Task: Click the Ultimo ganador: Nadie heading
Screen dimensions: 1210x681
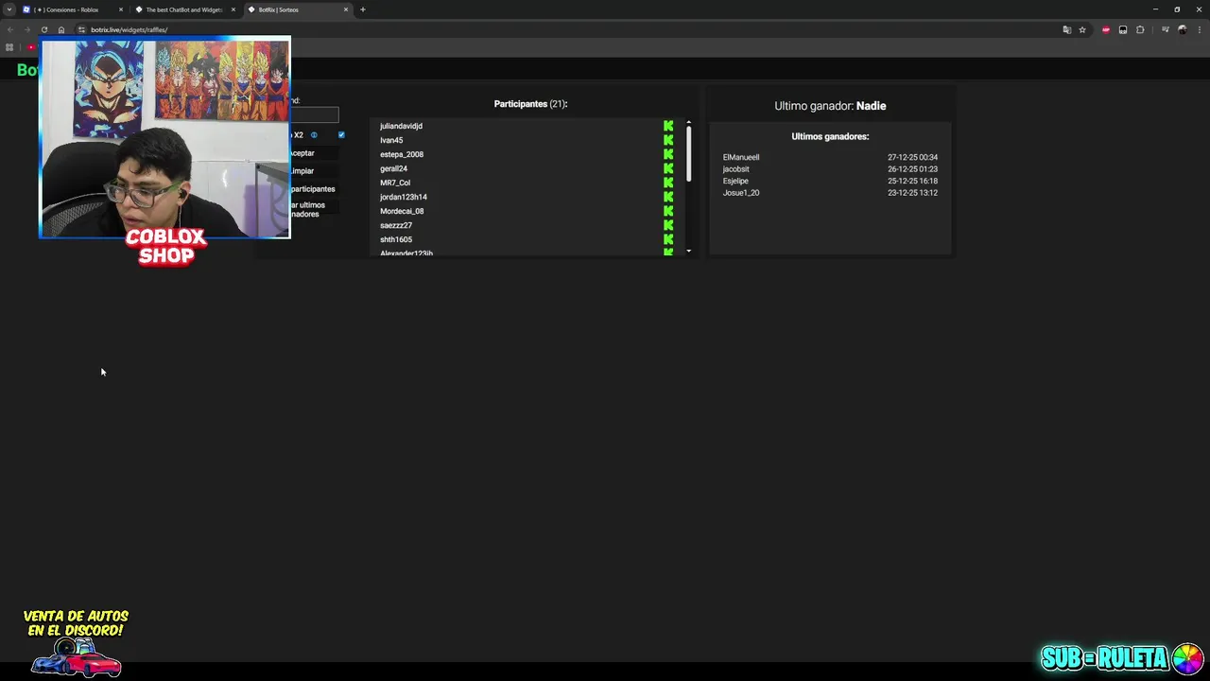Action: [830, 106]
